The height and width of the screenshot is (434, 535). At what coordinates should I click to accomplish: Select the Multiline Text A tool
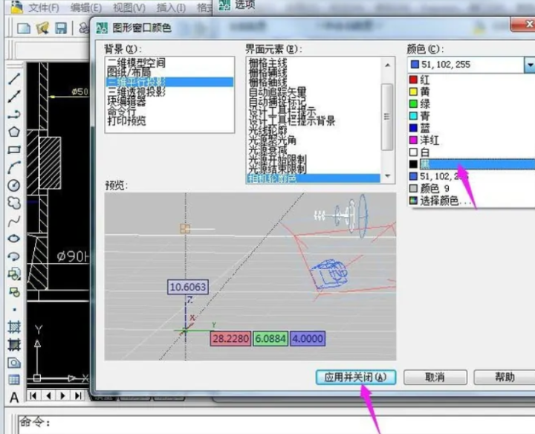coord(14,398)
